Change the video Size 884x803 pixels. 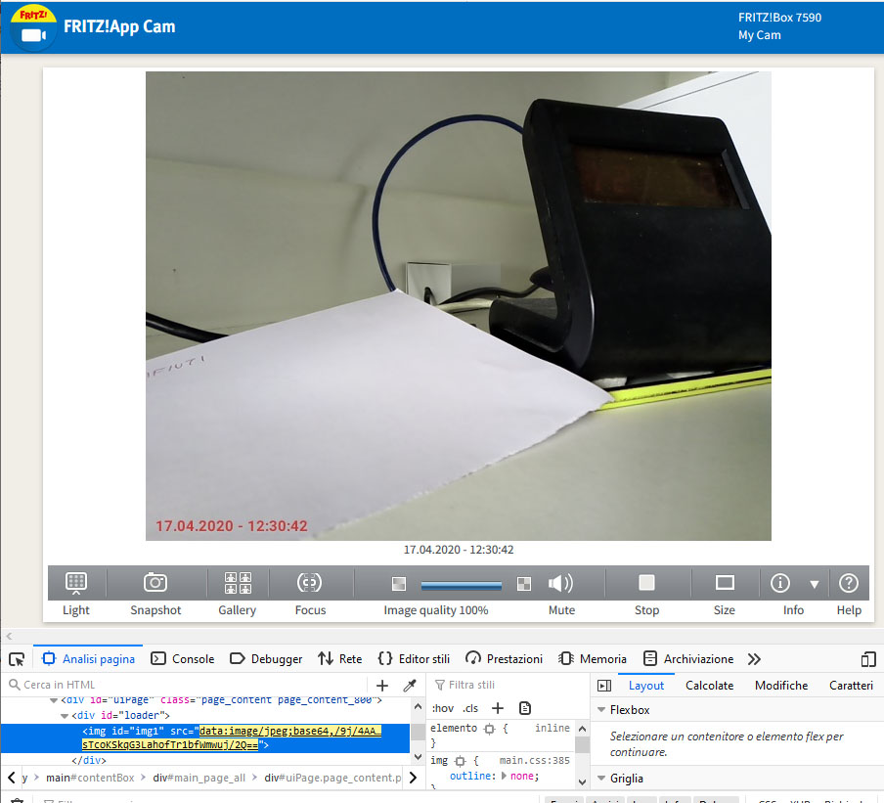725,583
